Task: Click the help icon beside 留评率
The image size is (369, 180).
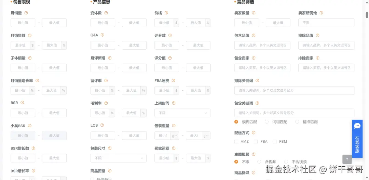Action: 106,80
